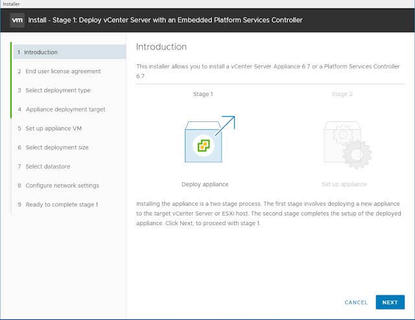Click the Set up appliance caption
The height and width of the screenshot is (320, 415).
click(344, 184)
